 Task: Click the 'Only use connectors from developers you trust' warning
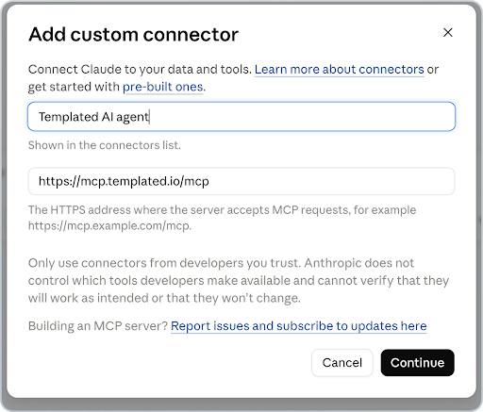pos(239,280)
